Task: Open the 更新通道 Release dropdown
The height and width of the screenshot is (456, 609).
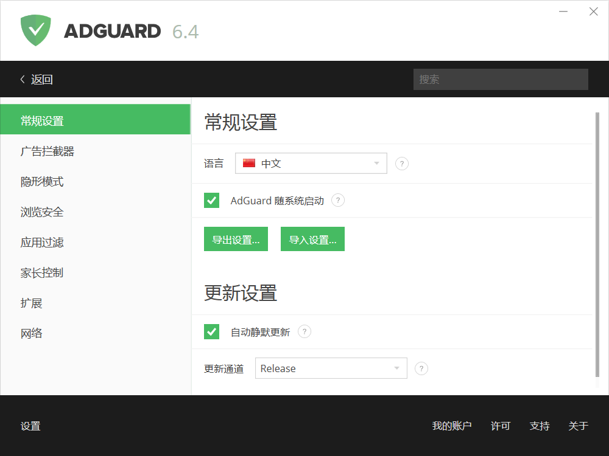Action: click(331, 368)
